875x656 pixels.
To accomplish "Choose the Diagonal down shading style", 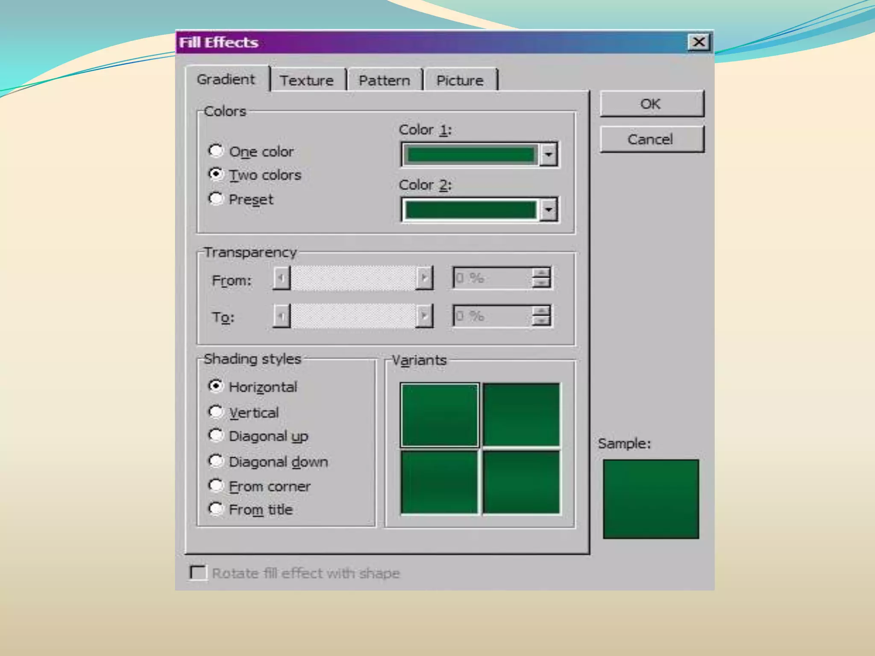I will (x=216, y=461).
